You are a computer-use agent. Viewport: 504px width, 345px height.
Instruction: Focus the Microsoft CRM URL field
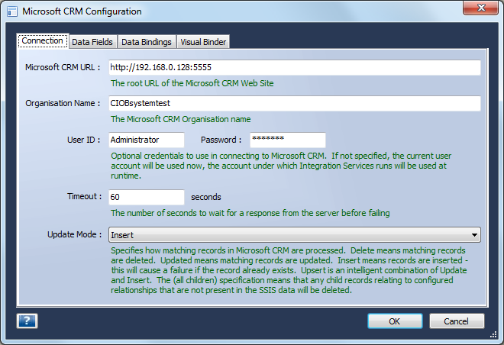(x=294, y=68)
